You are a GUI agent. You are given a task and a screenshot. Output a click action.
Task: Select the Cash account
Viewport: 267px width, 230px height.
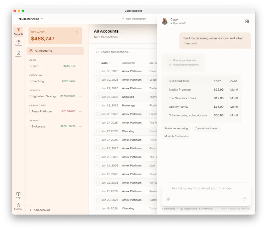point(35,66)
